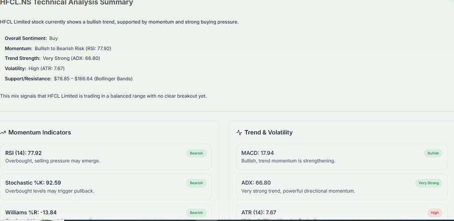Click the Very Strong badge on ADX card
This screenshot has height=221, width=454.
tap(429, 183)
